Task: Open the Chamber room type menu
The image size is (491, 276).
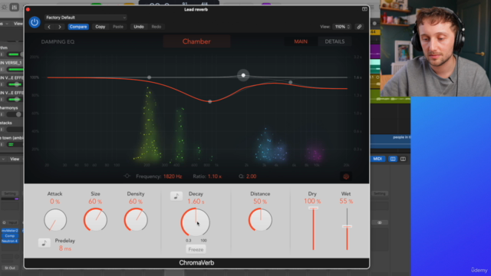Action: point(196,41)
